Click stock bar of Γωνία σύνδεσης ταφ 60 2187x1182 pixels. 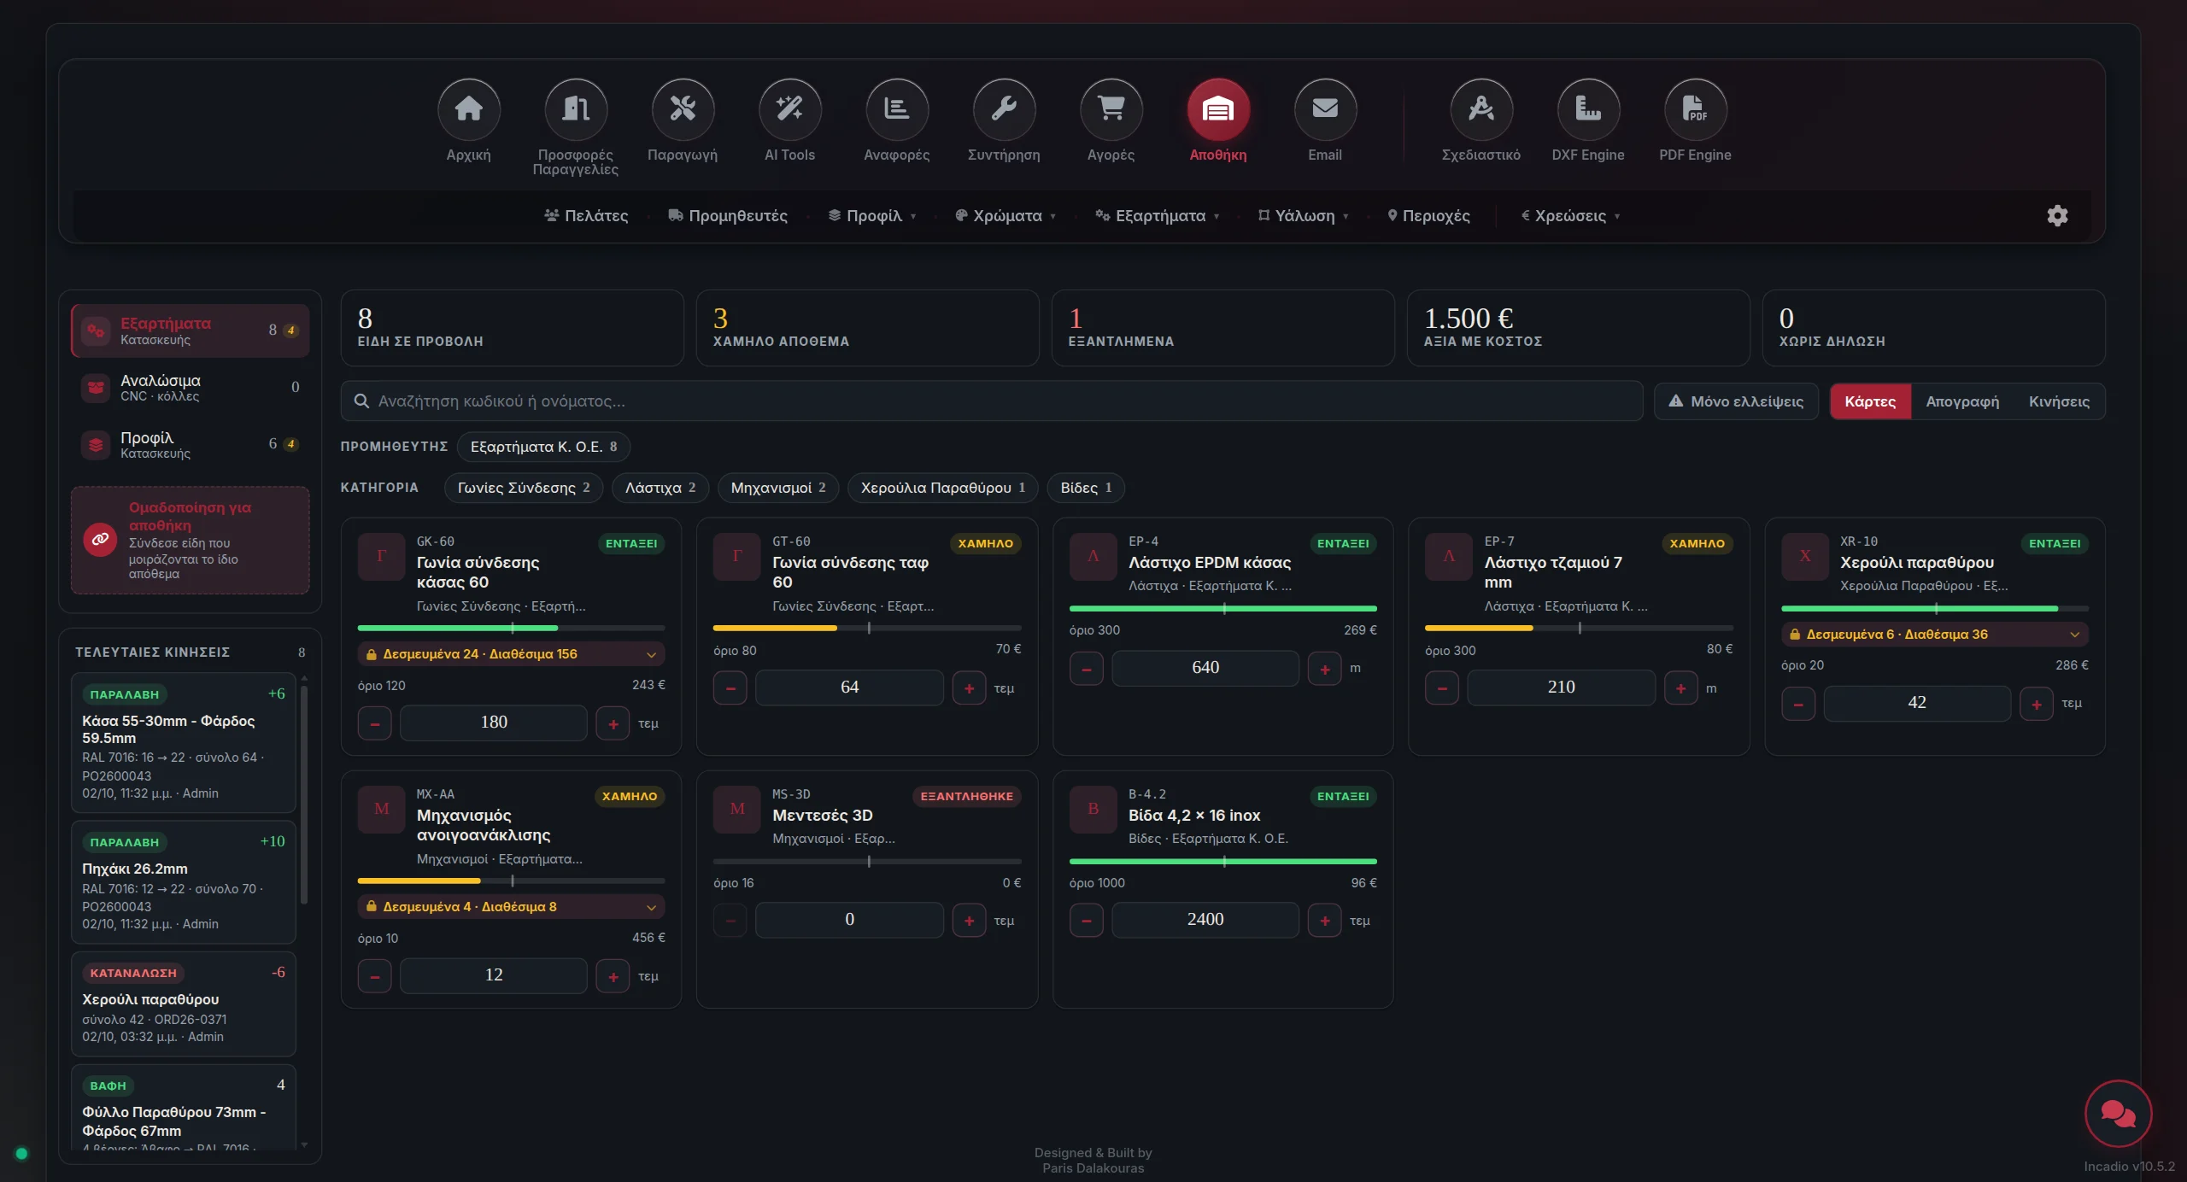tap(867, 629)
